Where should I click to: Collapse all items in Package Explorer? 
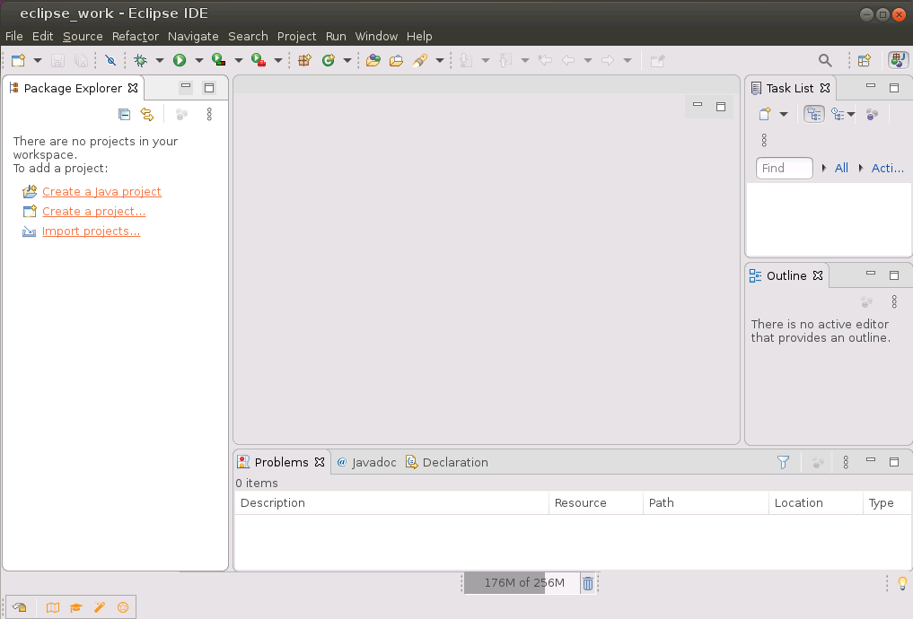pos(124,114)
